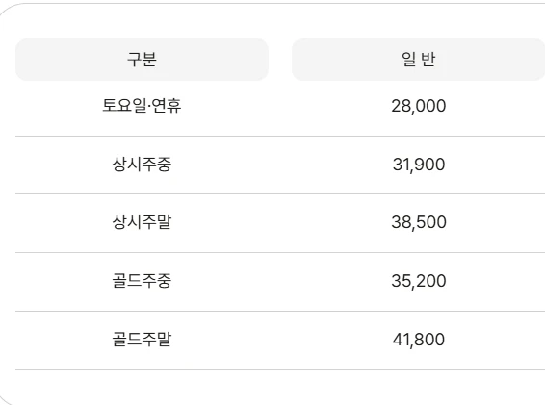The height and width of the screenshot is (405, 545).
Task: Select the 상시주말 row label
Action: (142, 222)
